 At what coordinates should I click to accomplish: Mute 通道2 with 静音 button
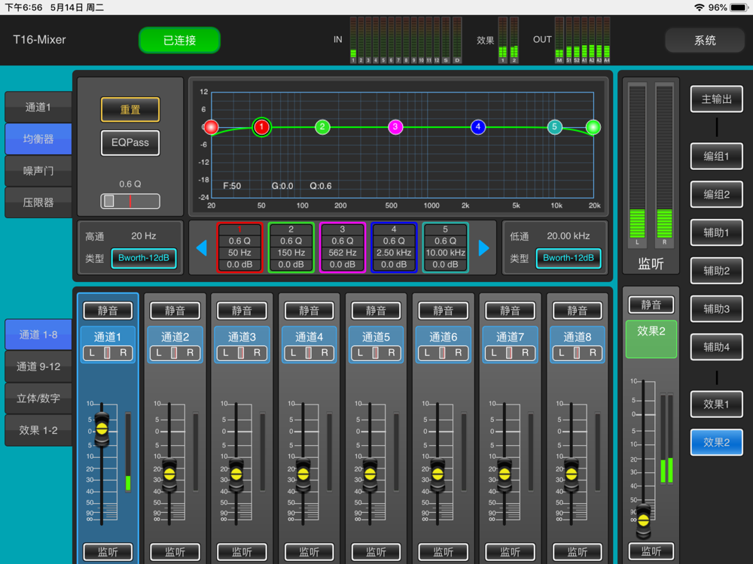175,311
